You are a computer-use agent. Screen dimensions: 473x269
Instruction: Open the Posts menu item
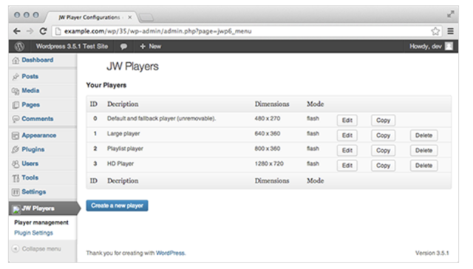(x=30, y=76)
